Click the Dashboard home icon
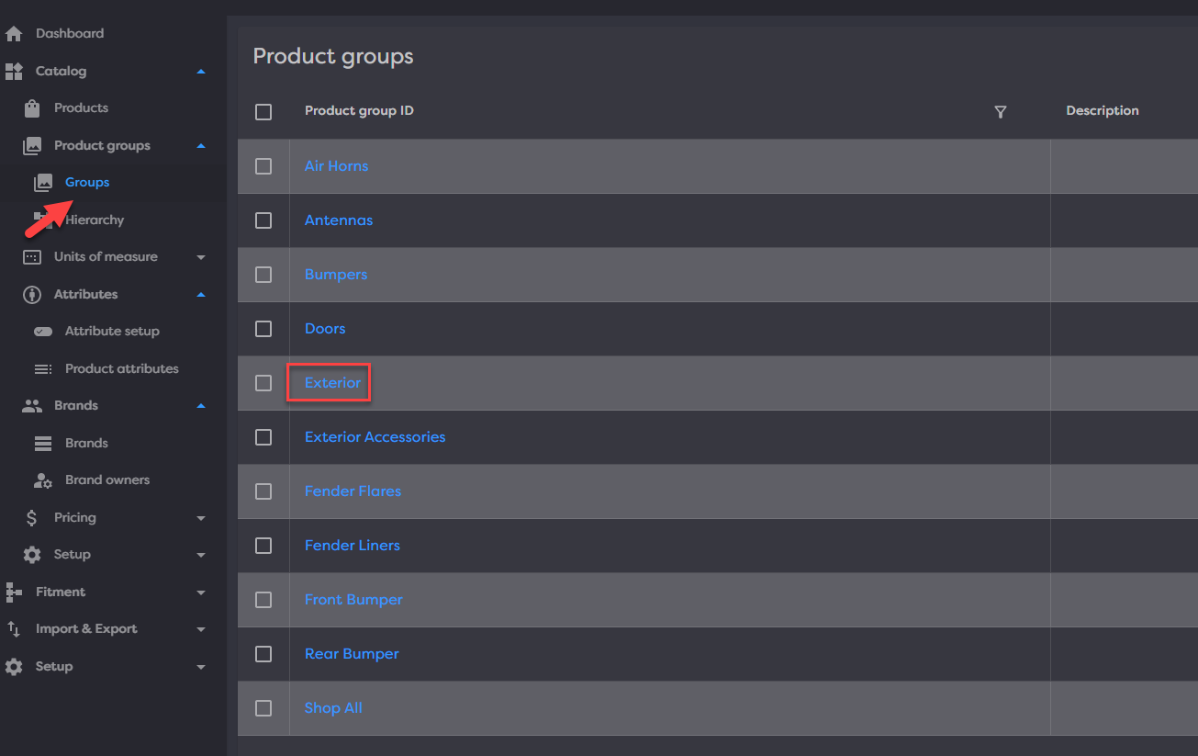1198x756 pixels. (14, 34)
